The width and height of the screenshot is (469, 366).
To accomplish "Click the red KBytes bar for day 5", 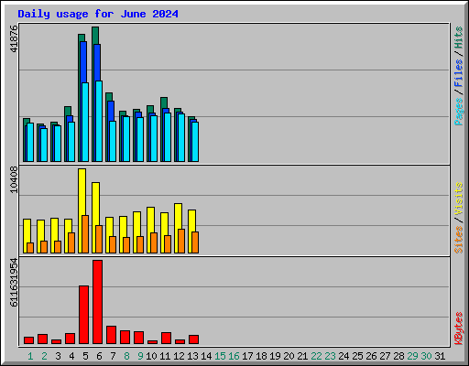I will pyautogui.click(x=83, y=315).
